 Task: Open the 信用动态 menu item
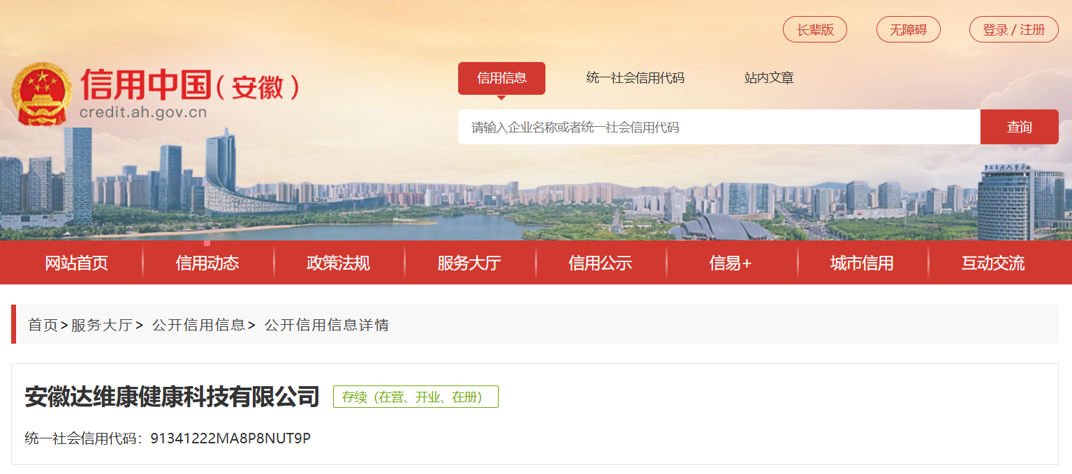pos(207,263)
